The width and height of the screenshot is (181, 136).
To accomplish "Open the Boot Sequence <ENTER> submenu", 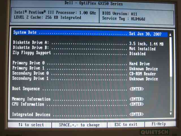I will click(137, 89).
